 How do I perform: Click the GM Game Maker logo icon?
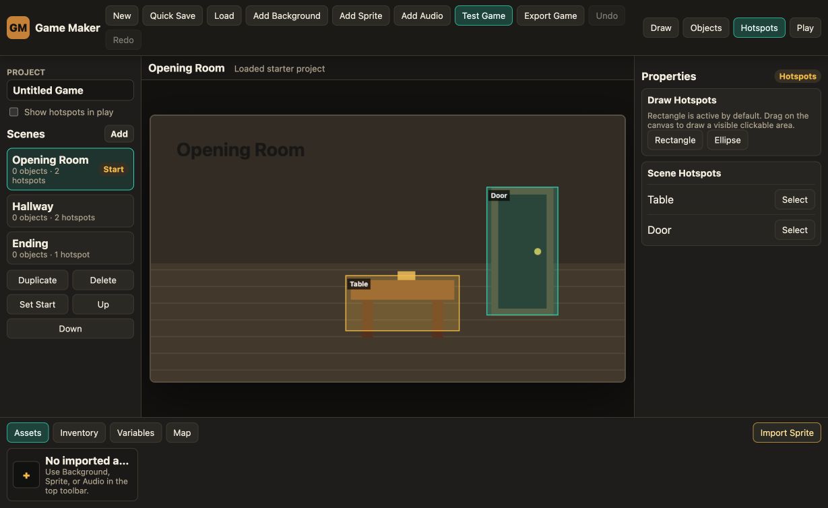pyautogui.click(x=18, y=28)
